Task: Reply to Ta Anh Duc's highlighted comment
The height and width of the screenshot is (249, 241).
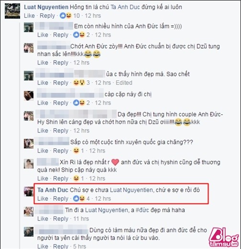Action: 61,198
